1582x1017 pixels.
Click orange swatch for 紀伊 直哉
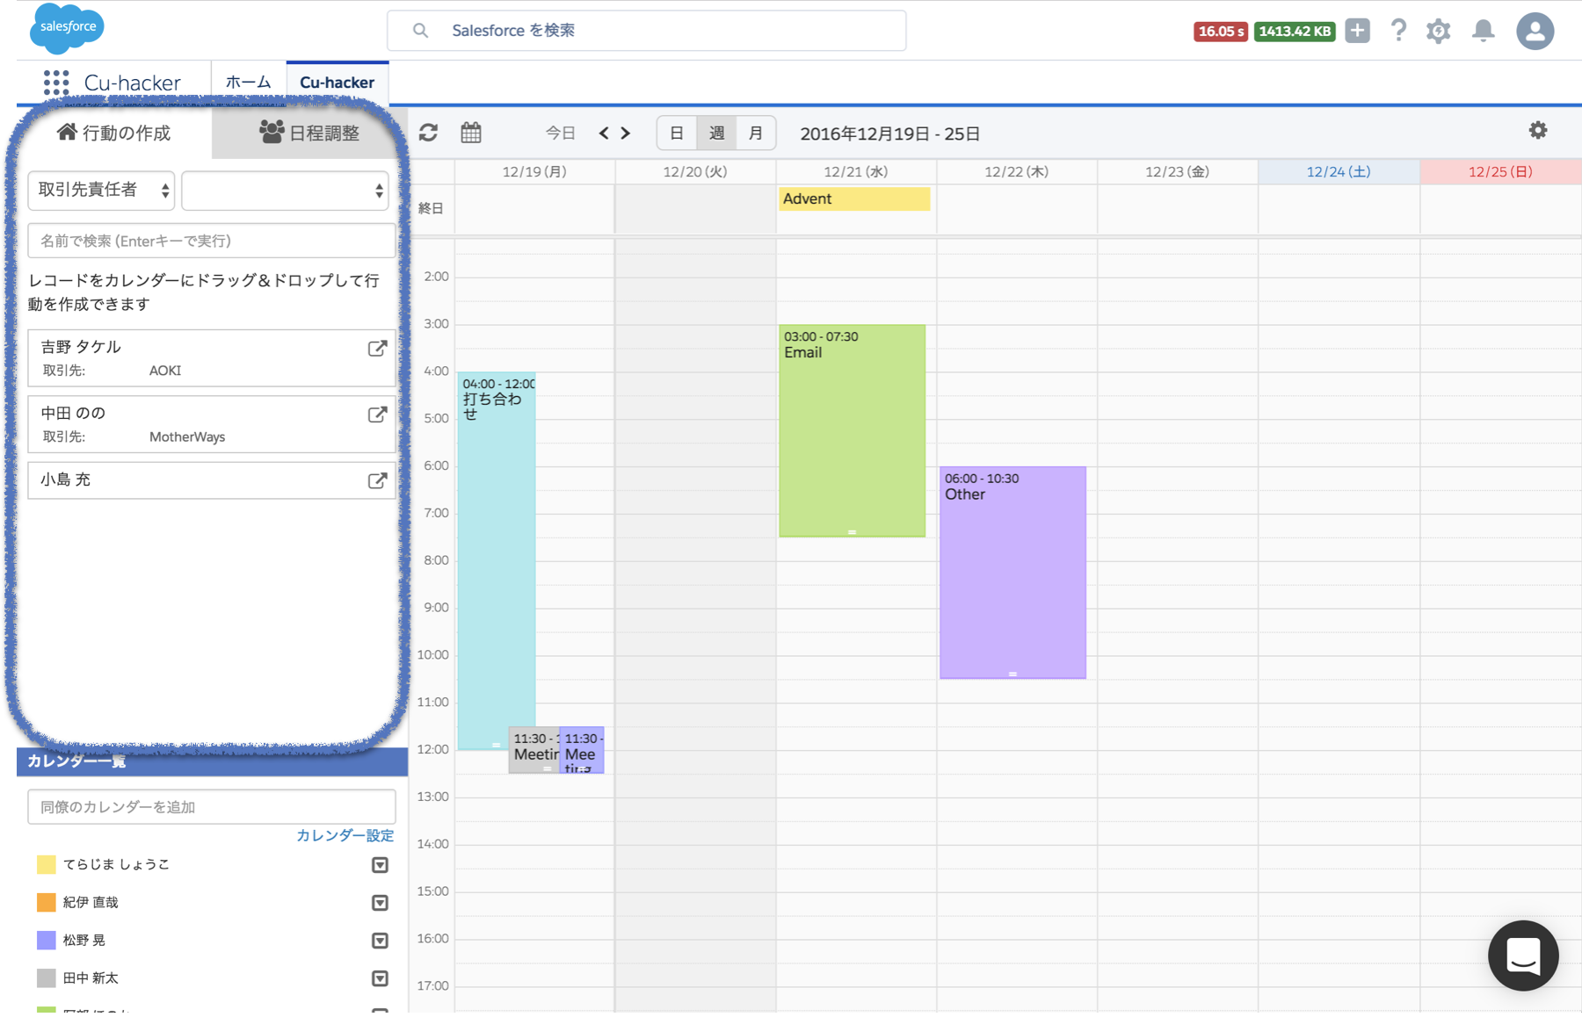47,903
